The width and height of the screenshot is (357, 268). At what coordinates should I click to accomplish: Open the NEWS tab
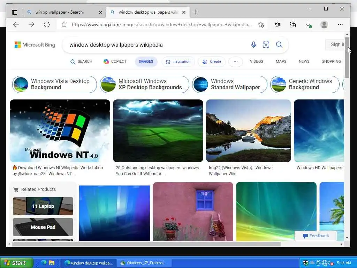pyautogui.click(x=304, y=61)
